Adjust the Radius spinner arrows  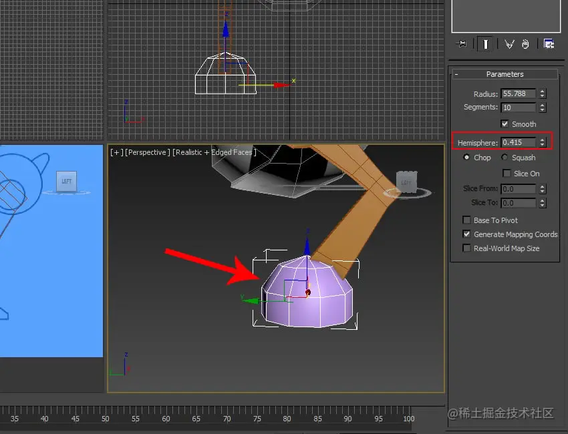(x=543, y=93)
